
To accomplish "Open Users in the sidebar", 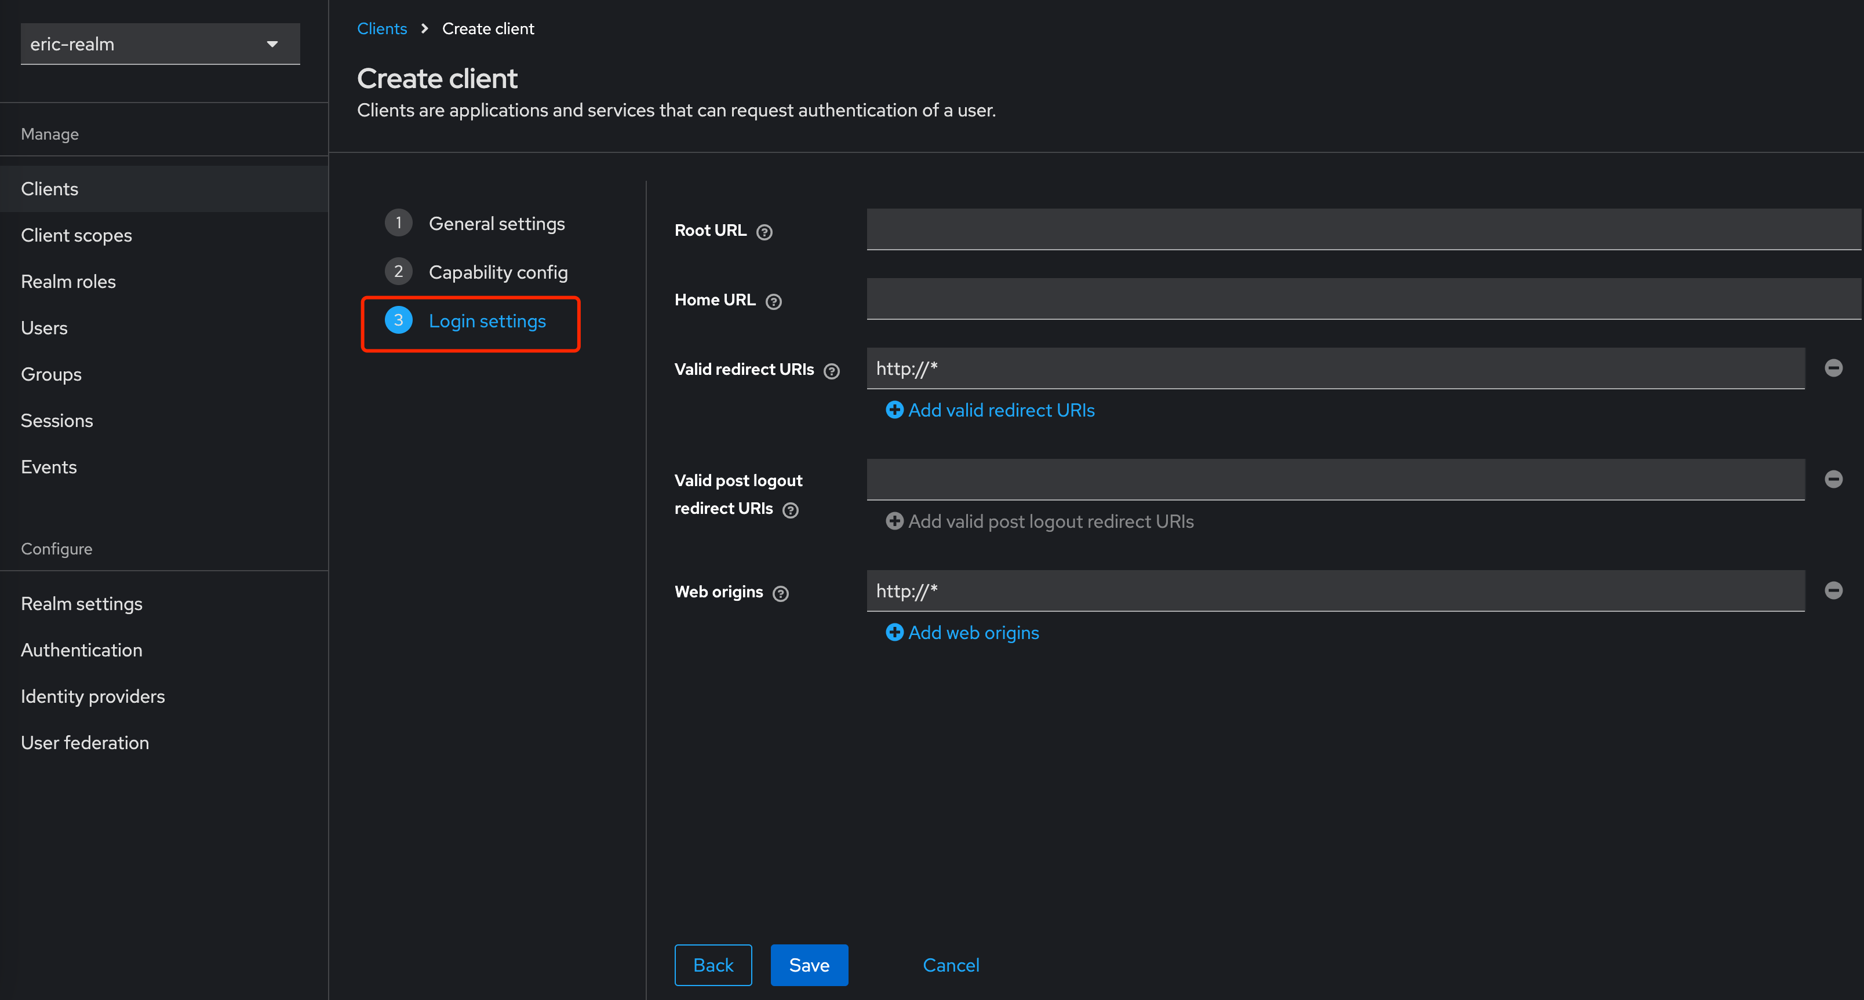I will [x=164, y=327].
